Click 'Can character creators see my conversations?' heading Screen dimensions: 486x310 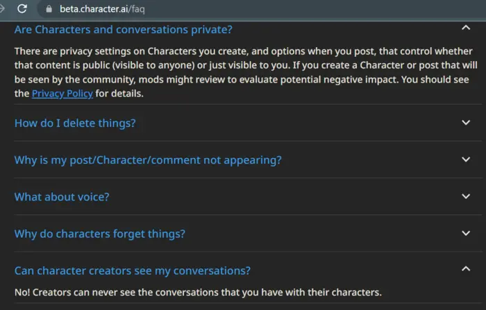pyautogui.click(x=133, y=270)
